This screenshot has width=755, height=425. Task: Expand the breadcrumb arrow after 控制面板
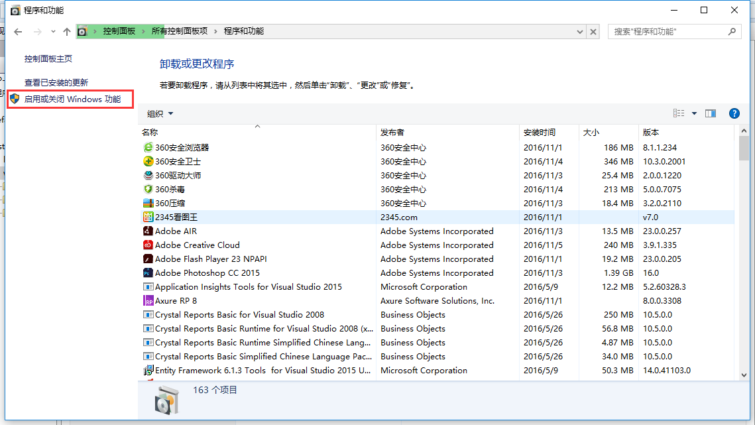[143, 31]
